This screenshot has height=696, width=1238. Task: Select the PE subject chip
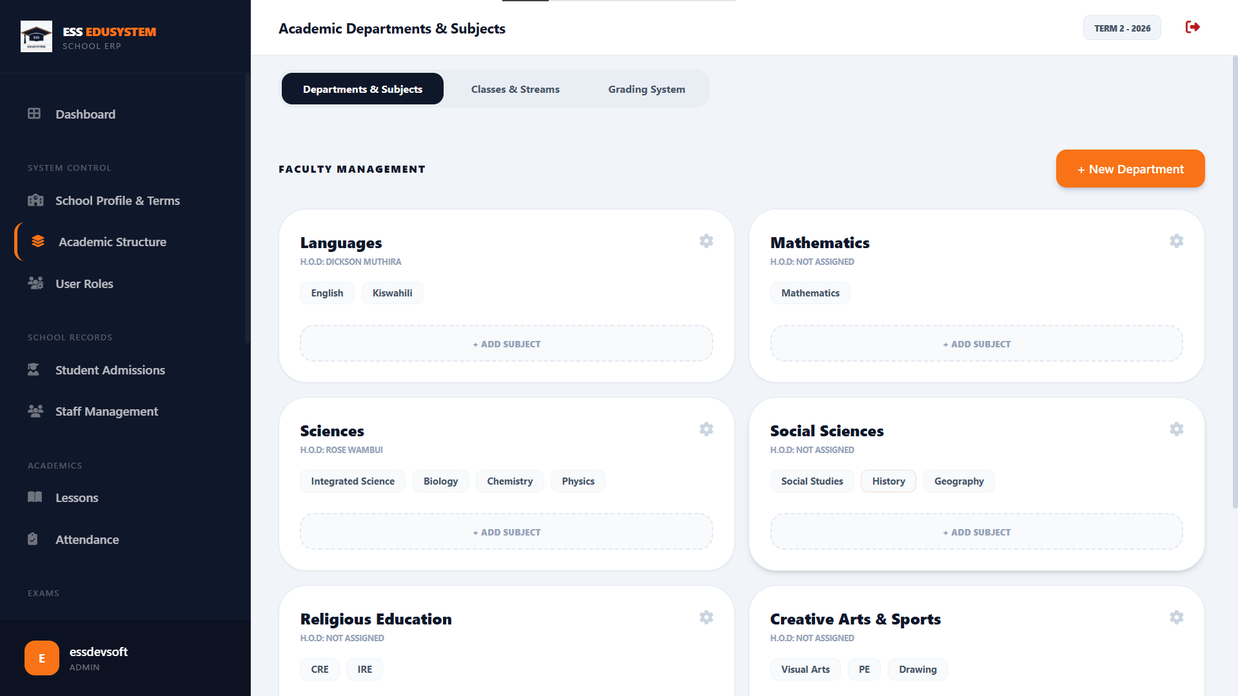point(864,669)
